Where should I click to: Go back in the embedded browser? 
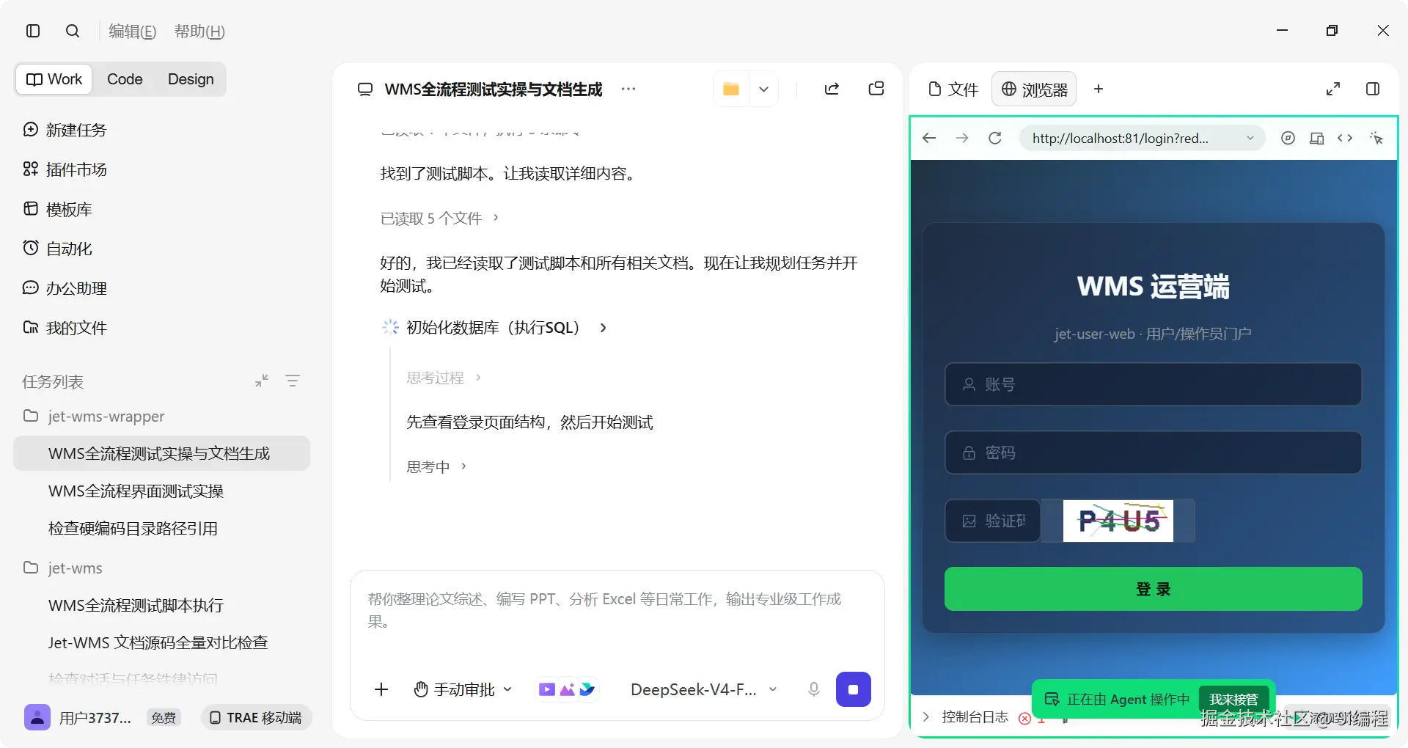pos(929,138)
